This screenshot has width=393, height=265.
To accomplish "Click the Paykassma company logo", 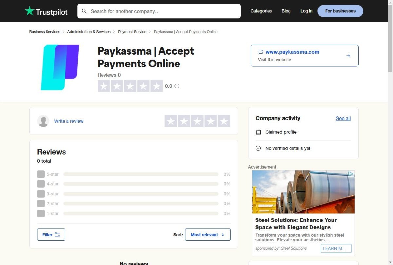I will (x=60, y=67).
